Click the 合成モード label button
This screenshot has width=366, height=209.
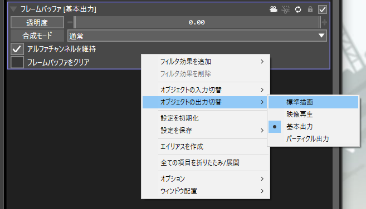pos(37,36)
